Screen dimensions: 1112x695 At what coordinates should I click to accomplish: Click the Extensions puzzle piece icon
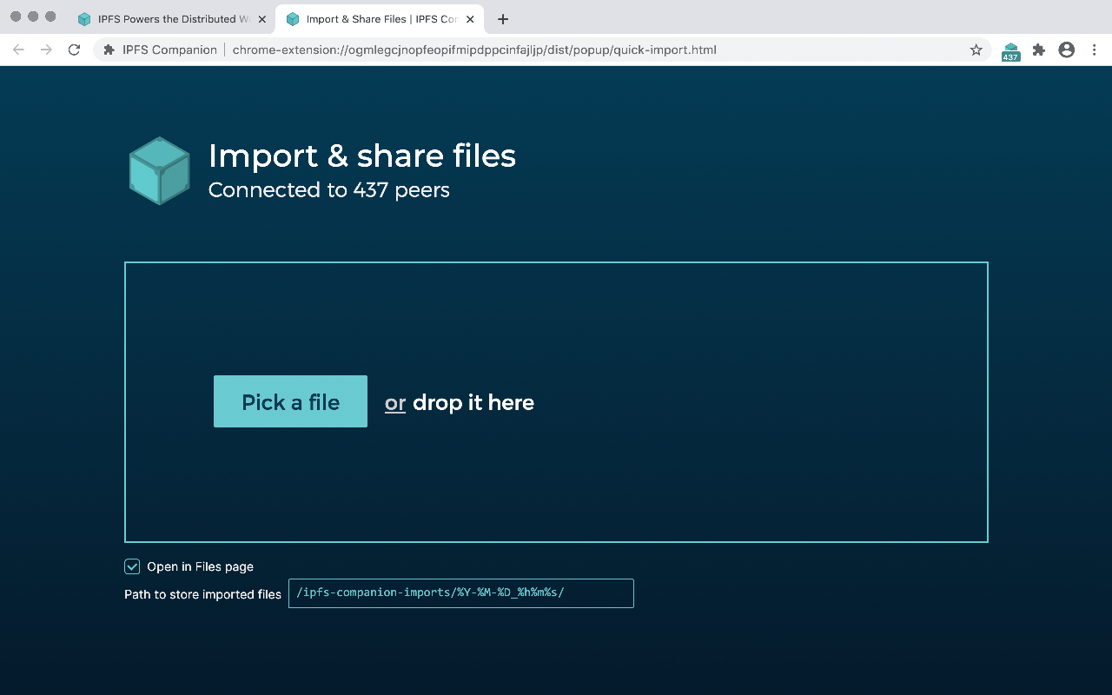pos(1039,50)
